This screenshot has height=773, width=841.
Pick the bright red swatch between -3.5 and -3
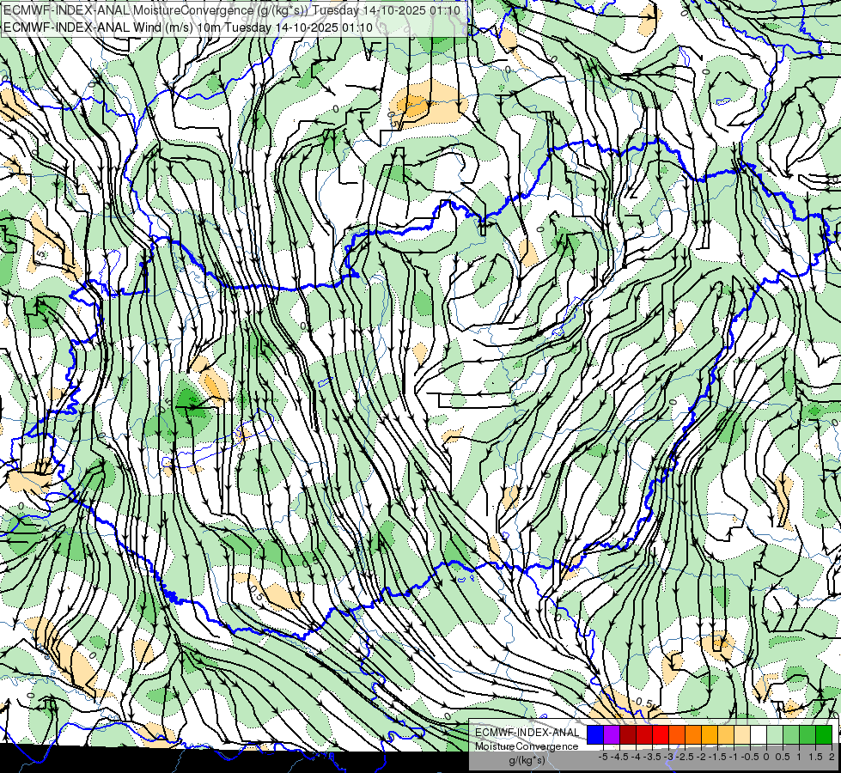(x=661, y=734)
